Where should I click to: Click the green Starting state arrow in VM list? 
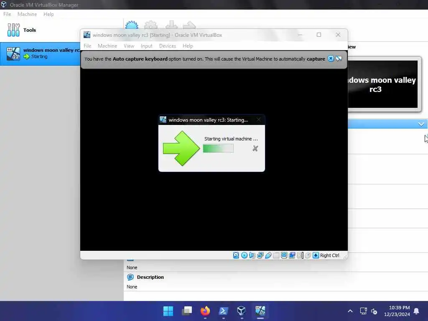[x=26, y=56]
